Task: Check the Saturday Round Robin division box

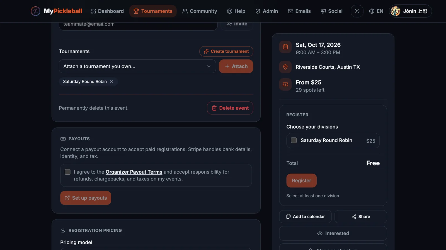Action: 294,140
